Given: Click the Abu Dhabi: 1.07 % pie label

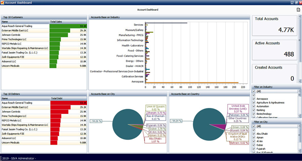Looking at the screenshot, I should 156,140.
